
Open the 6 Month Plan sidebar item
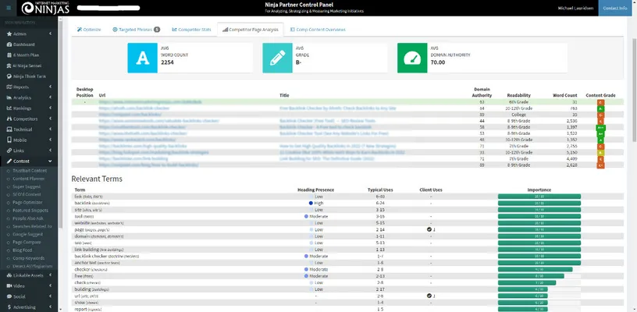tap(26, 55)
